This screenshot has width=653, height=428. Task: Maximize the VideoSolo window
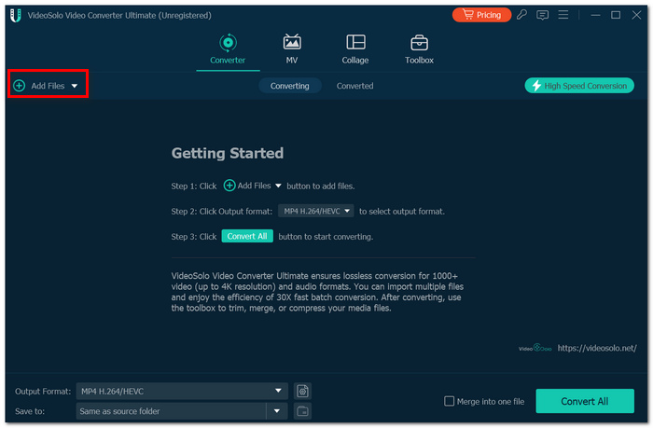[x=616, y=15]
